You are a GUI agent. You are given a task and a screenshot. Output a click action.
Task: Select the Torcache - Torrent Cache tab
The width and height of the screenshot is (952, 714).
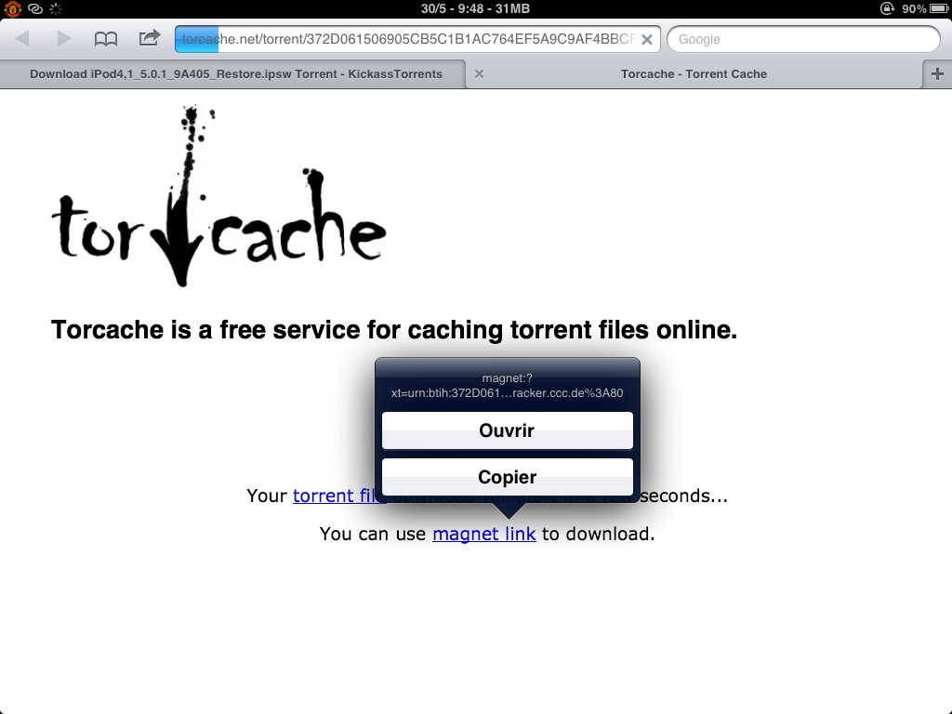(694, 74)
